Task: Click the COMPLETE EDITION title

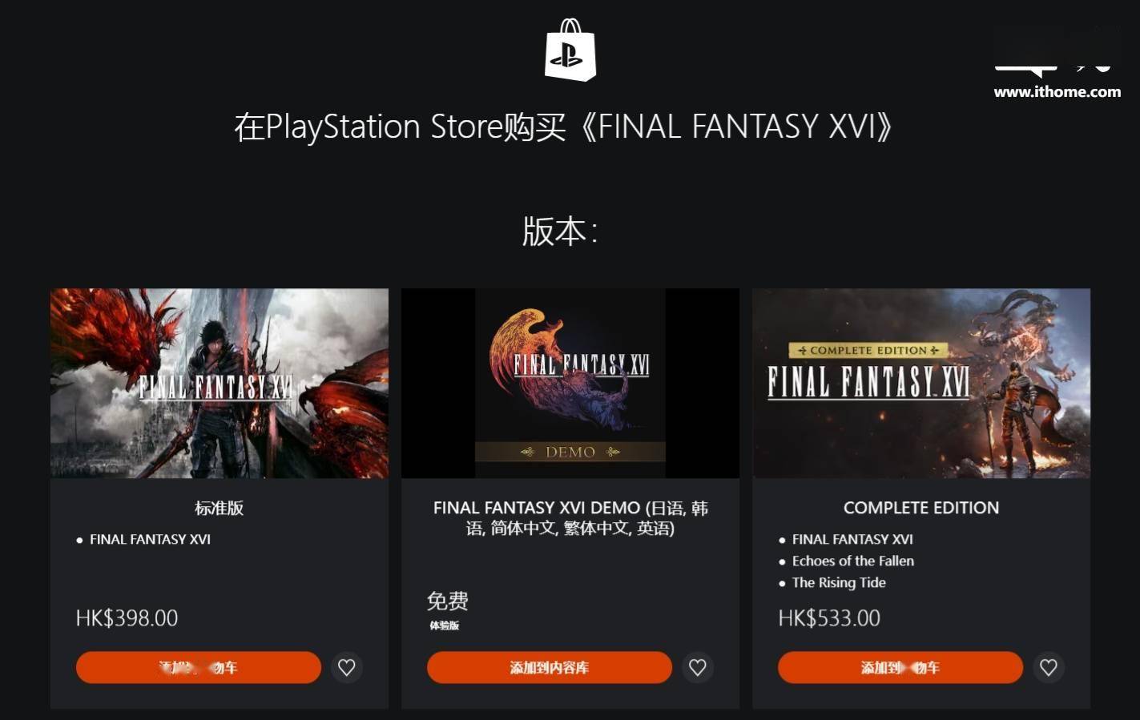Action: [x=921, y=508]
